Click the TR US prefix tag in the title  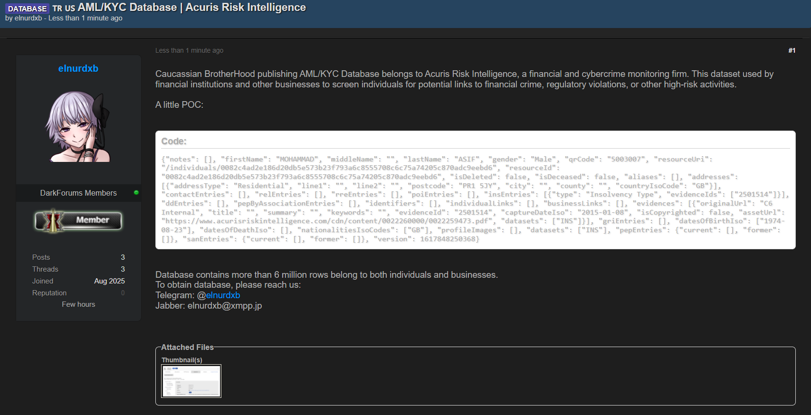point(64,9)
